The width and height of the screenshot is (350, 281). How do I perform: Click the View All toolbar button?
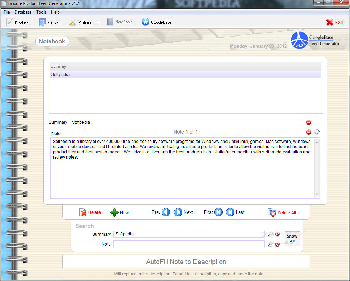(x=50, y=23)
